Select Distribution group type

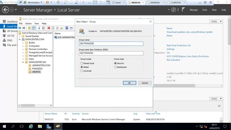115,67
